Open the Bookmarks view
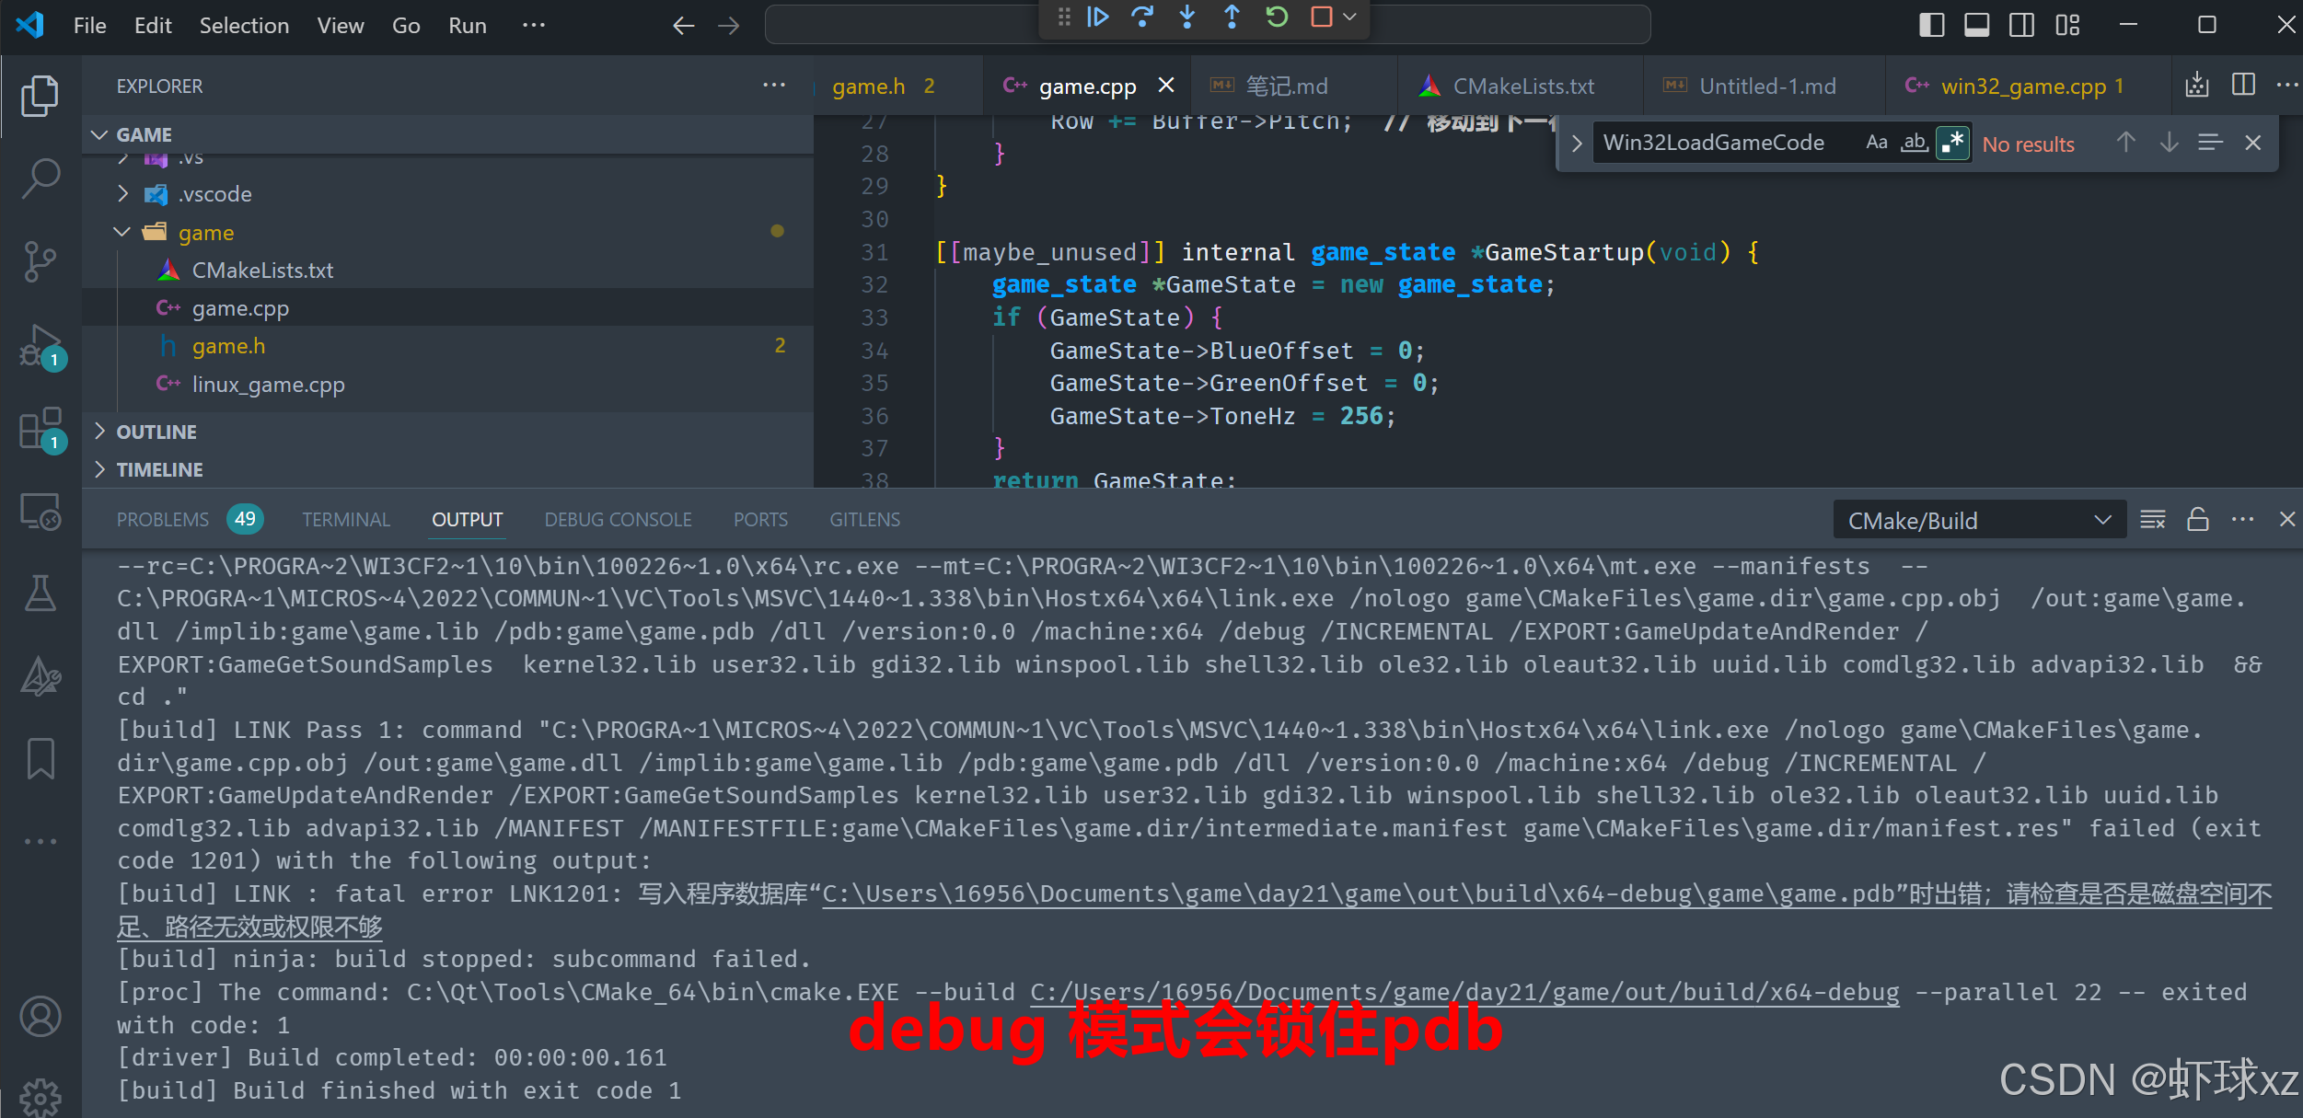The image size is (2303, 1118). click(x=40, y=759)
